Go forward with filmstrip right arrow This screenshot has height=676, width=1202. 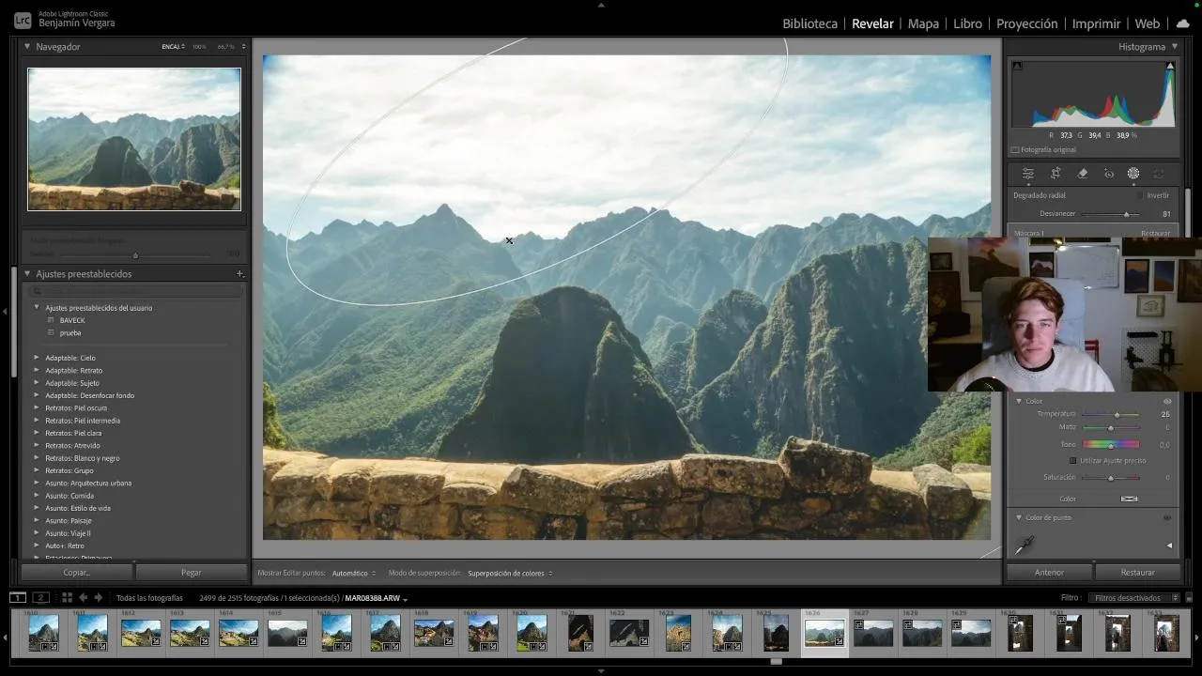[98, 597]
